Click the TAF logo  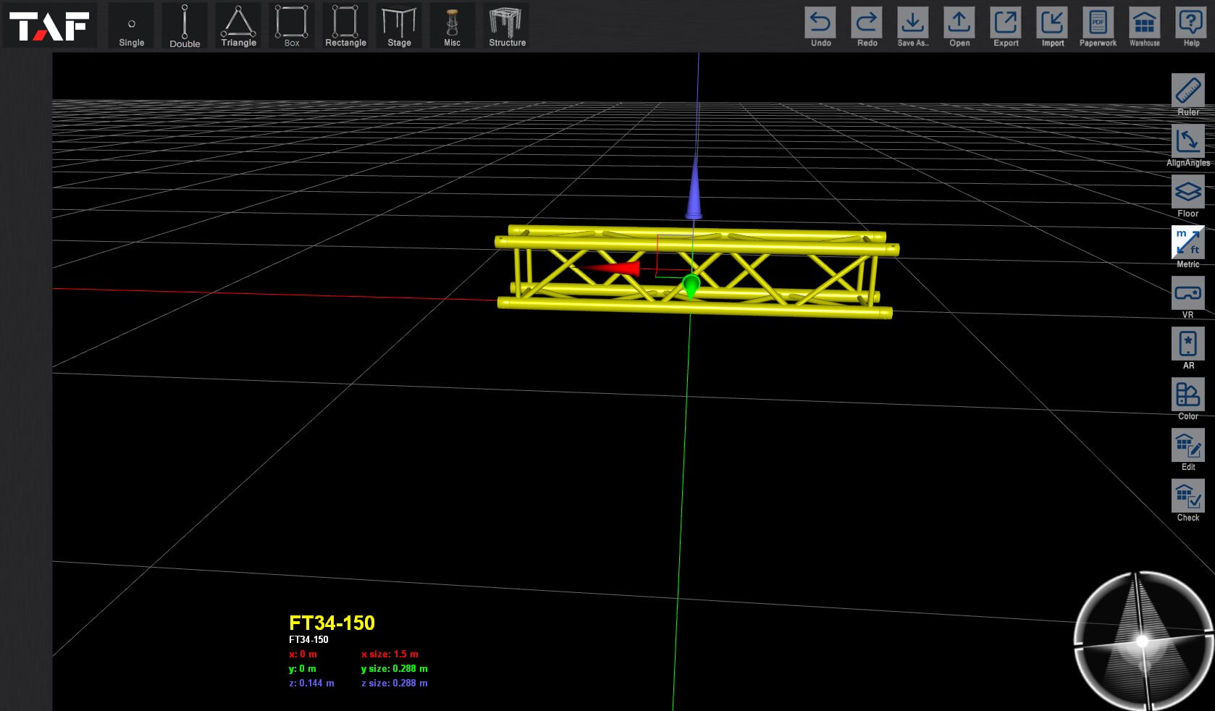coord(49,26)
